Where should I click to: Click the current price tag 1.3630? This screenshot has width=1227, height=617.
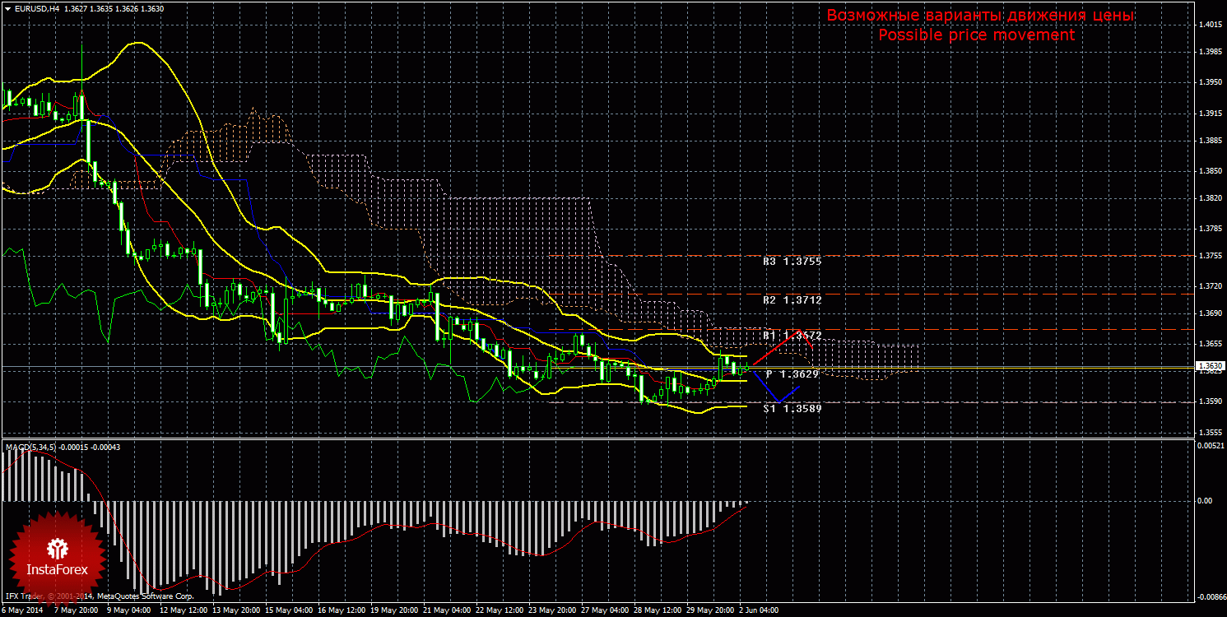point(1209,365)
